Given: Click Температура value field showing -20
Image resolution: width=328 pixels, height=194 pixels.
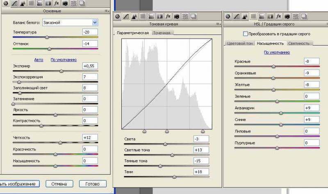Looking at the screenshot, I should [x=90, y=32].
